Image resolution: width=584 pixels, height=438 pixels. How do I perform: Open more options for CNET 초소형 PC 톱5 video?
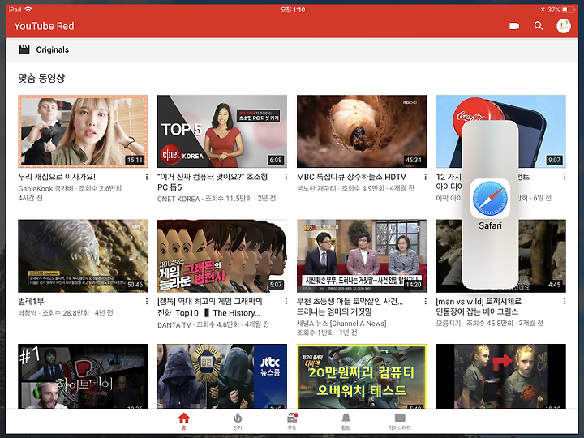(x=286, y=177)
